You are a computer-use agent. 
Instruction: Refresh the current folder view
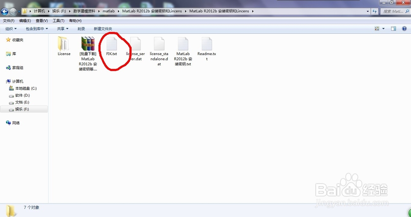[374, 11]
